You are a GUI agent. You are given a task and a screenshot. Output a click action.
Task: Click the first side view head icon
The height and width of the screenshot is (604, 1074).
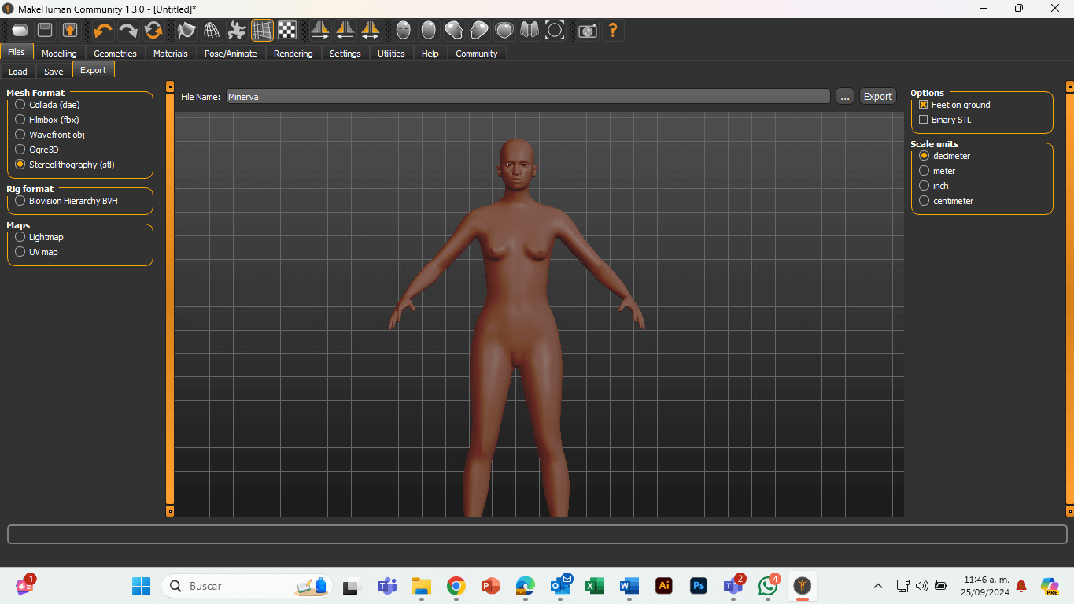(454, 31)
